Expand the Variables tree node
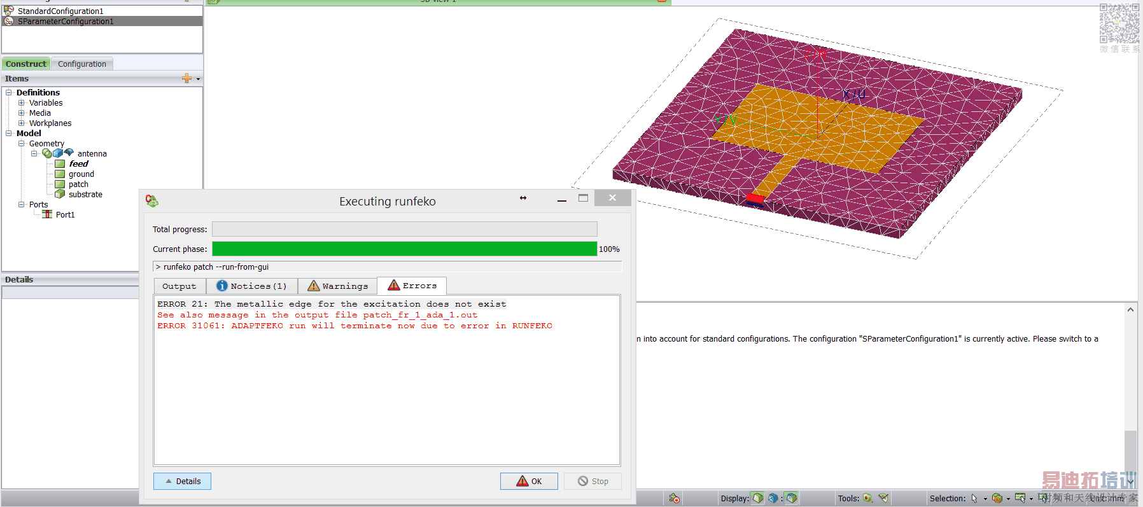This screenshot has width=1143, height=507. [x=22, y=102]
